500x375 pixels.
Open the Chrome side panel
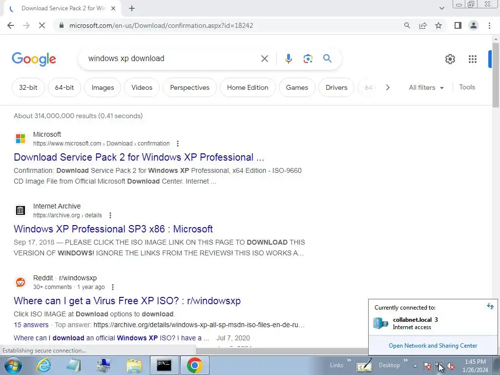coord(458,25)
